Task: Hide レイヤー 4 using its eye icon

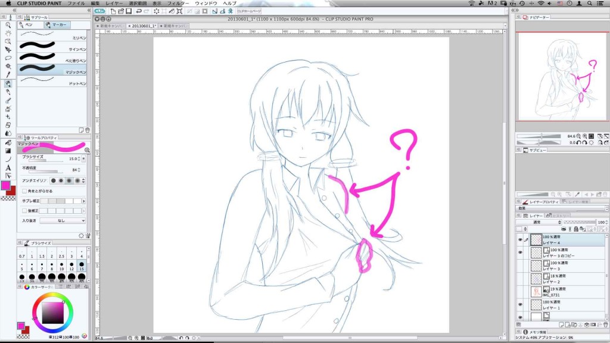Action: 520,239
